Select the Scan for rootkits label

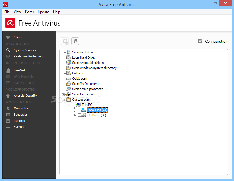(x=84, y=94)
